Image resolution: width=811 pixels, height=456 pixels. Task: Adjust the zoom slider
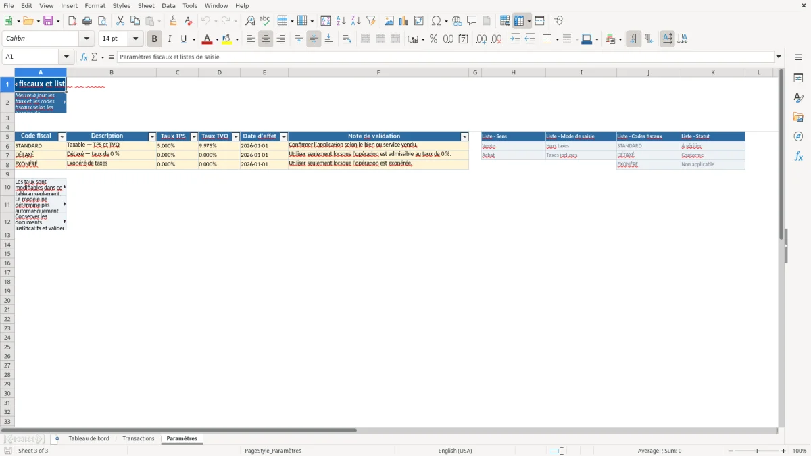click(756, 451)
